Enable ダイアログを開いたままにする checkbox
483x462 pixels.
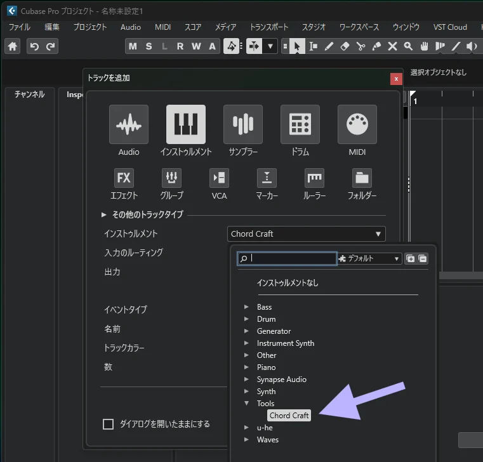tap(108, 424)
